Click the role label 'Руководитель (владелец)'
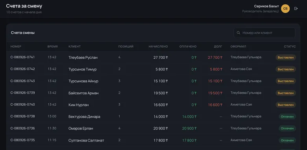 (261, 11)
